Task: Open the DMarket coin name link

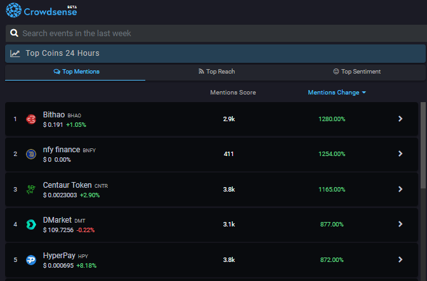Action: coord(57,220)
